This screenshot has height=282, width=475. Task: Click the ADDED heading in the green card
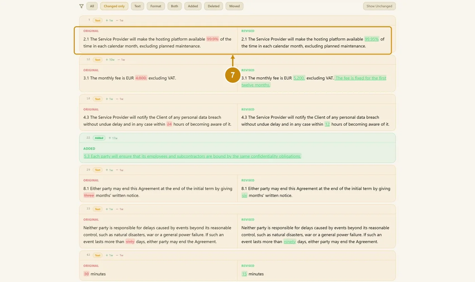coord(89,148)
